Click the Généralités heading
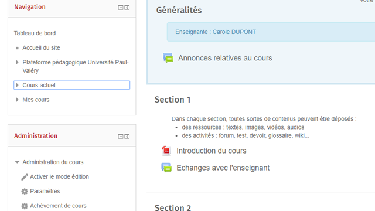Image resolution: width=375 pixels, height=211 pixels. 179,11
